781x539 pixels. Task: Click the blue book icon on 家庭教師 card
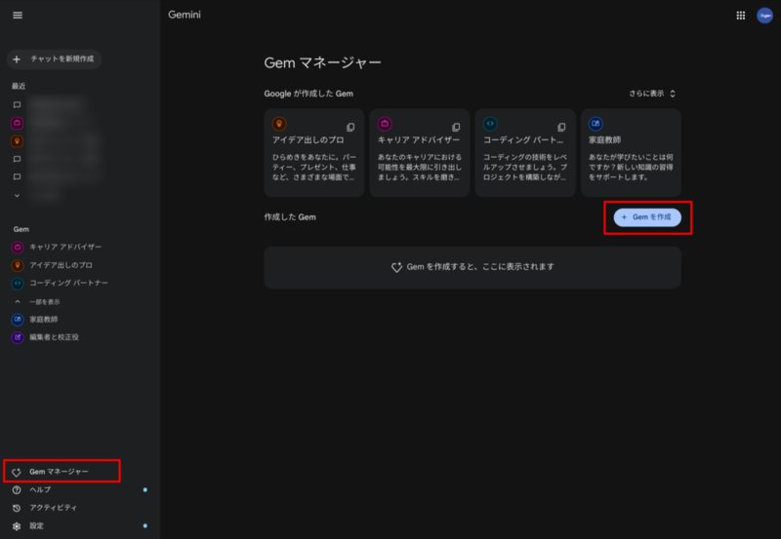pos(596,124)
